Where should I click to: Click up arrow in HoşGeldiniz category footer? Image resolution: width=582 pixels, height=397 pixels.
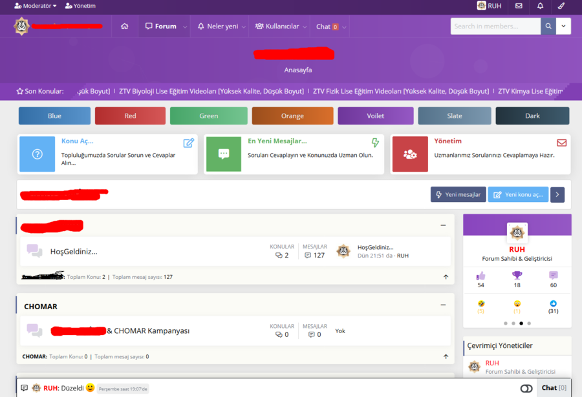click(446, 277)
